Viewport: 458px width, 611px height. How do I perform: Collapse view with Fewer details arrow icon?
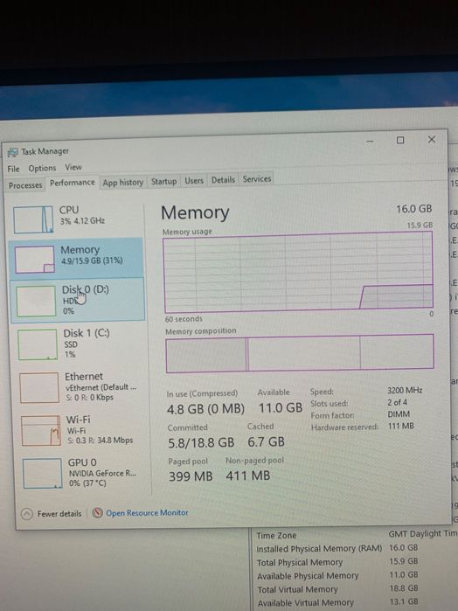point(27,514)
